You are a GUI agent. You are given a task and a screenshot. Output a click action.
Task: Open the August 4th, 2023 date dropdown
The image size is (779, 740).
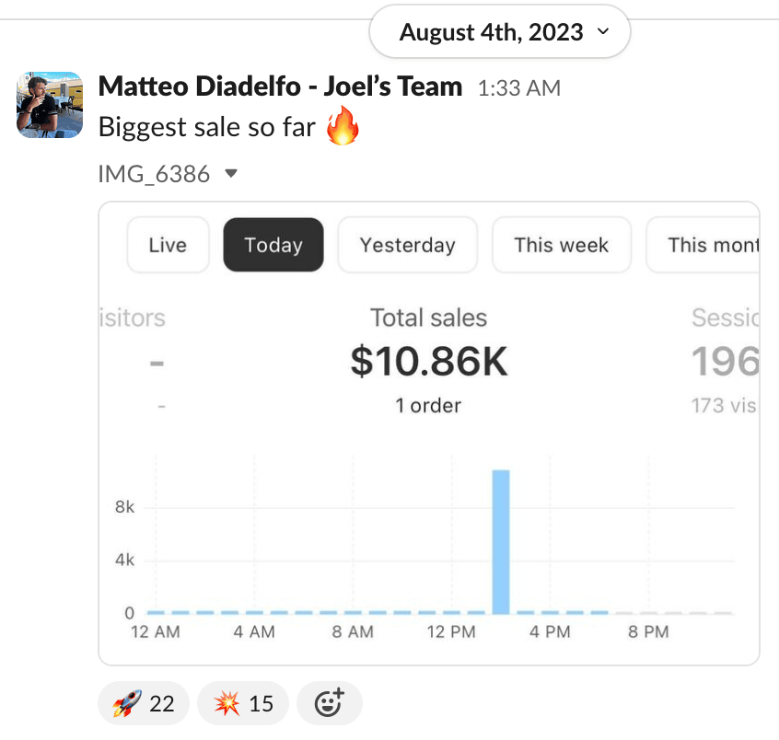point(499,33)
